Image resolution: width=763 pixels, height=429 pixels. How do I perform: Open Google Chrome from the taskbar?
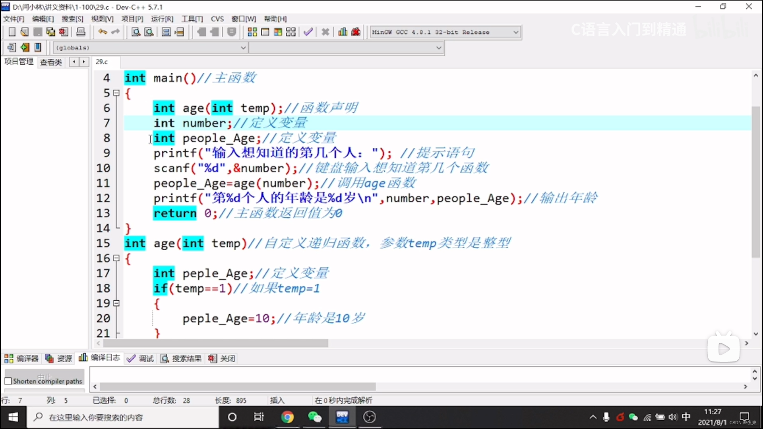click(288, 417)
